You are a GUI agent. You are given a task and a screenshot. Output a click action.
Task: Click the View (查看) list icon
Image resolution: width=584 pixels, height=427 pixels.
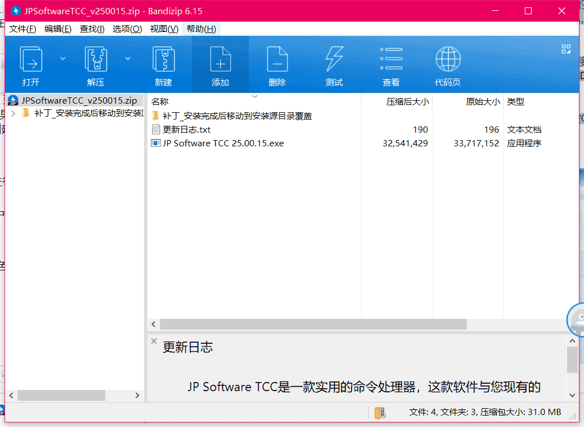pyautogui.click(x=391, y=59)
